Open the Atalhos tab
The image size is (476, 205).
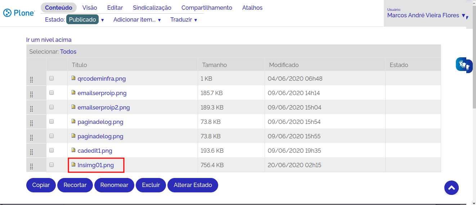(252, 8)
